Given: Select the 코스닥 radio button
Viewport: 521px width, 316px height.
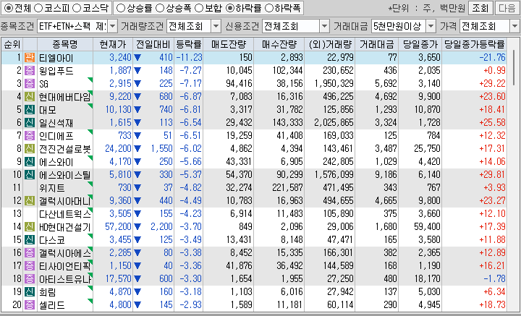Looking at the screenshot, I should click(x=76, y=8).
